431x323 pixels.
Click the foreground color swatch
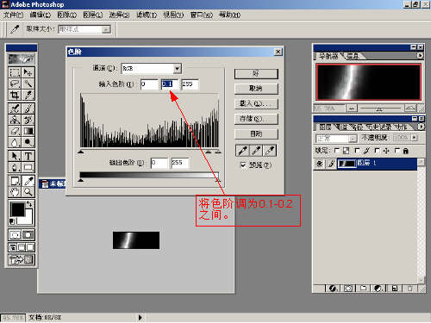17,208
